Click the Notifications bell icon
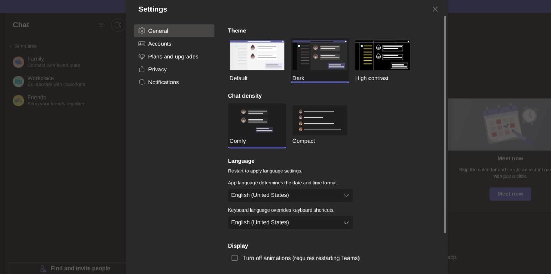The width and height of the screenshot is (551, 274). 142,82
